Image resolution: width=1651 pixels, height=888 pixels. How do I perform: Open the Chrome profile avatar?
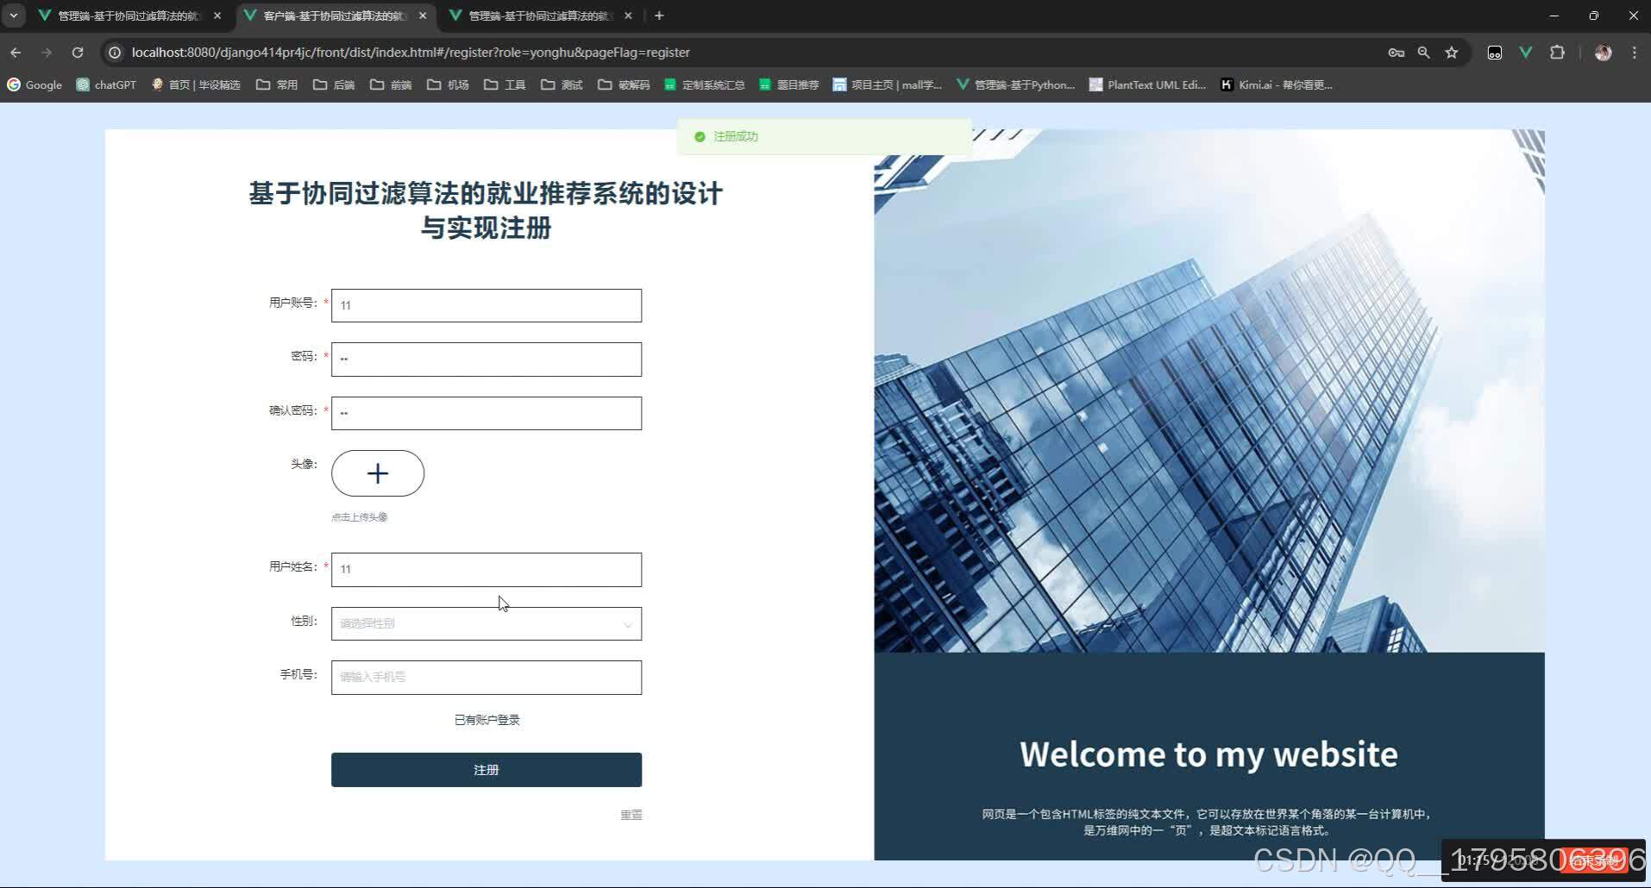(1603, 53)
